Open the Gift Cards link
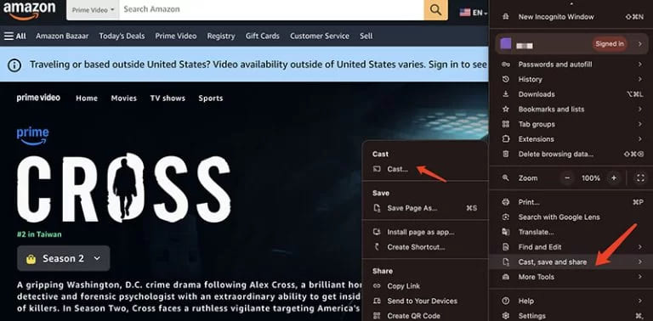 tap(263, 37)
